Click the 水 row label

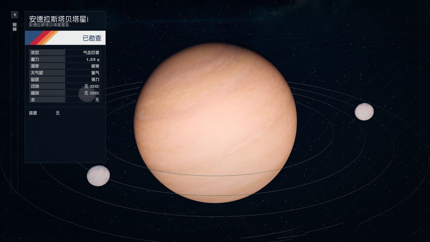[x=33, y=99]
